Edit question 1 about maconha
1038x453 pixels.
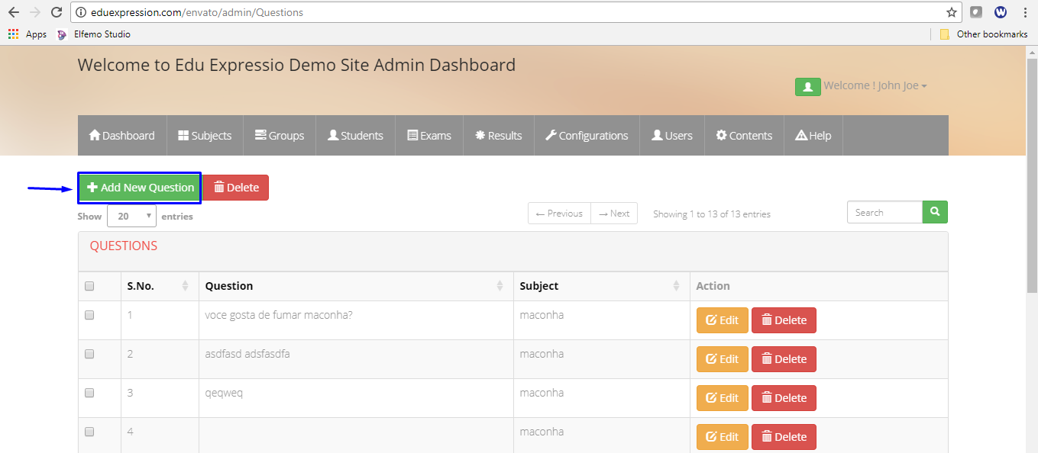(x=723, y=320)
